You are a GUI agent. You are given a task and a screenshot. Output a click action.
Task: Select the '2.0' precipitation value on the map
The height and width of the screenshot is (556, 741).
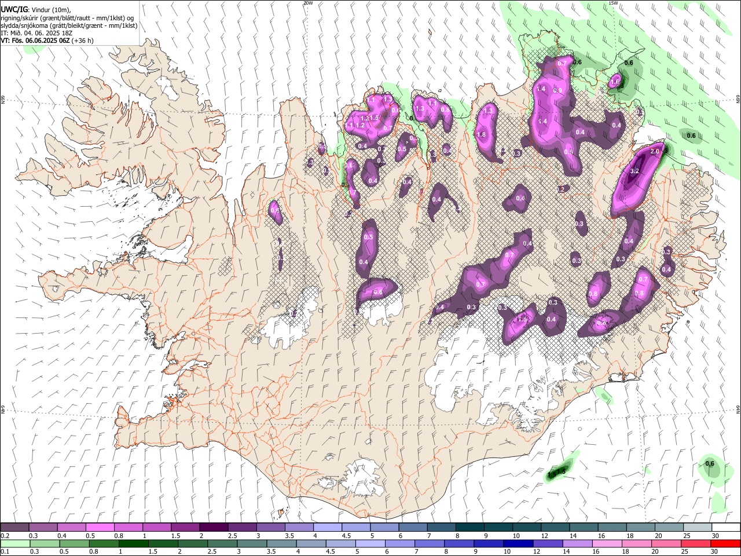655,151
